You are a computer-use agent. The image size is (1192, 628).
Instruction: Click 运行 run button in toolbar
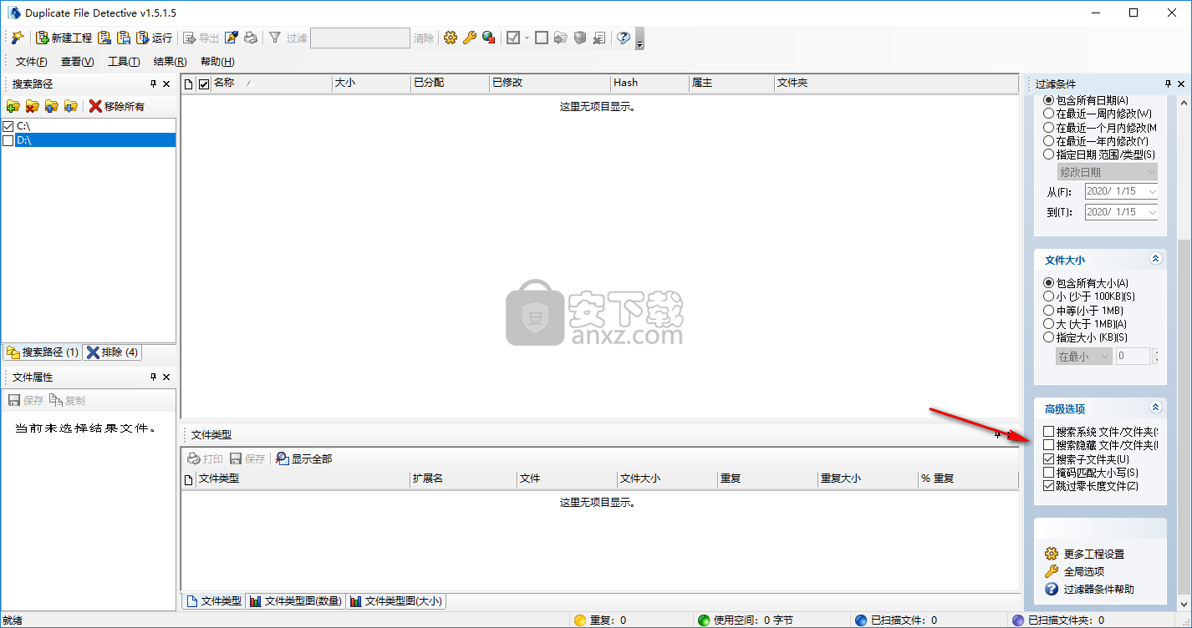pos(154,38)
